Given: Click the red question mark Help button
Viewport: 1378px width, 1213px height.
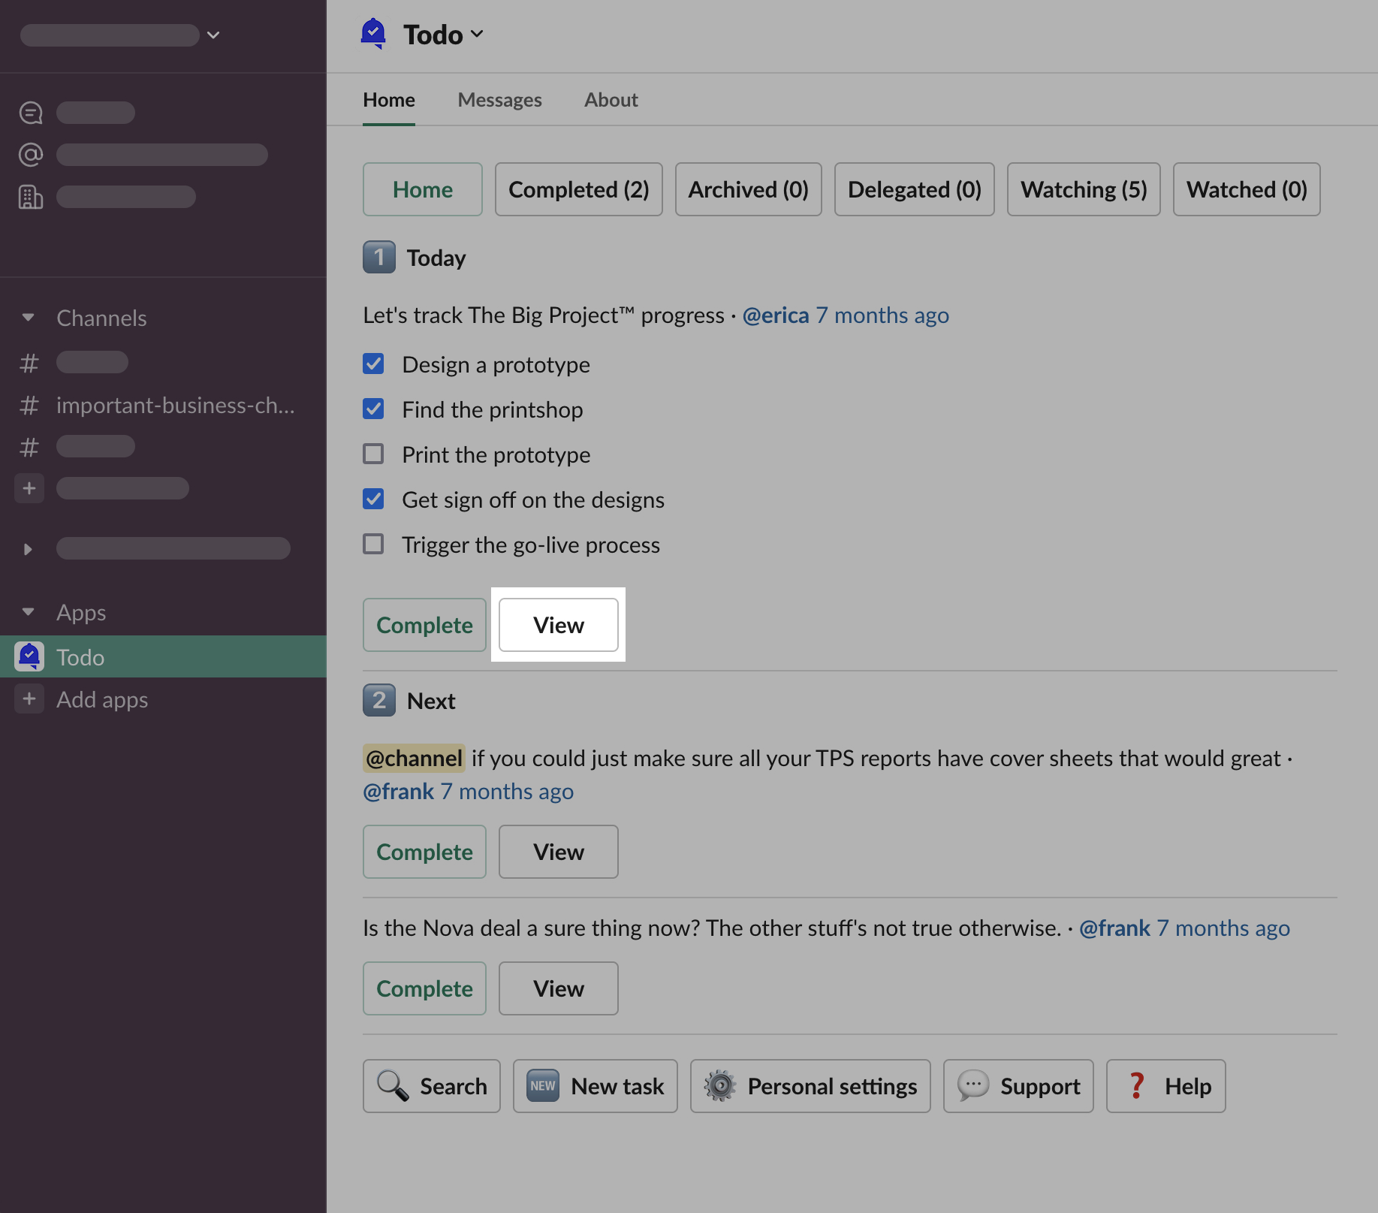Looking at the screenshot, I should point(1165,1086).
